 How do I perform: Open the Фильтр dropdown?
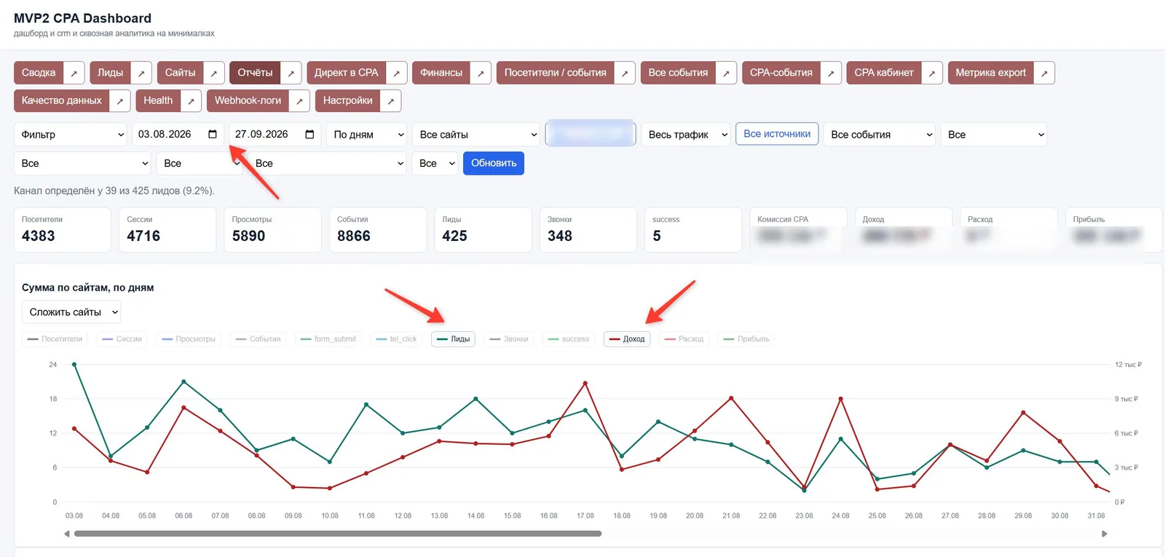point(72,134)
